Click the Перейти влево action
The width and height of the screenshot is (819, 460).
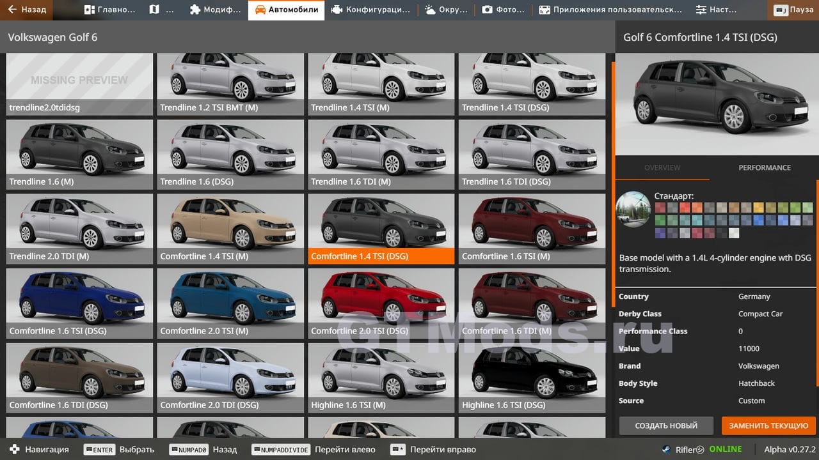[345, 449]
